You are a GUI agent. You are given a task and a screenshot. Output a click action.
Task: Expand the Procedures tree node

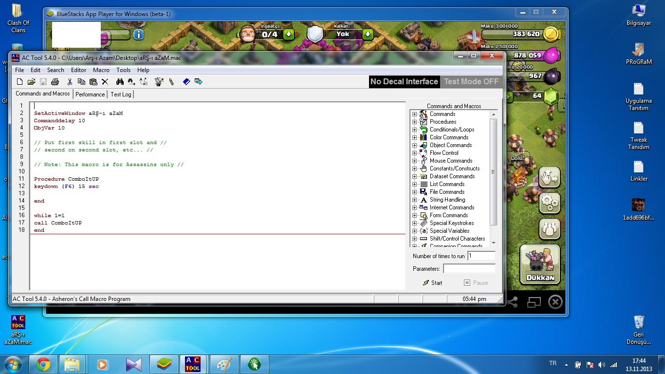(x=415, y=122)
